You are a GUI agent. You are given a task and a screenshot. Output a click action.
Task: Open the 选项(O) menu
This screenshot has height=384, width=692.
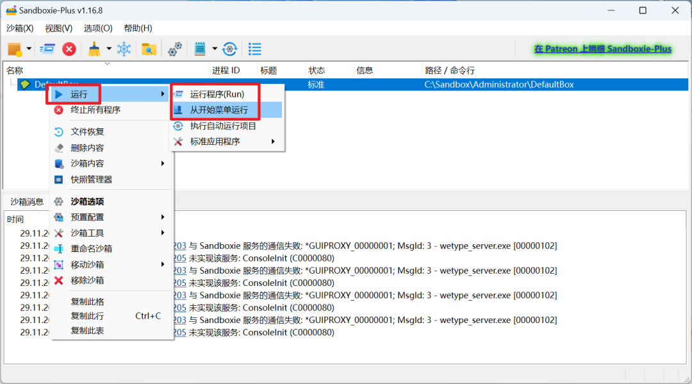[x=98, y=28]
